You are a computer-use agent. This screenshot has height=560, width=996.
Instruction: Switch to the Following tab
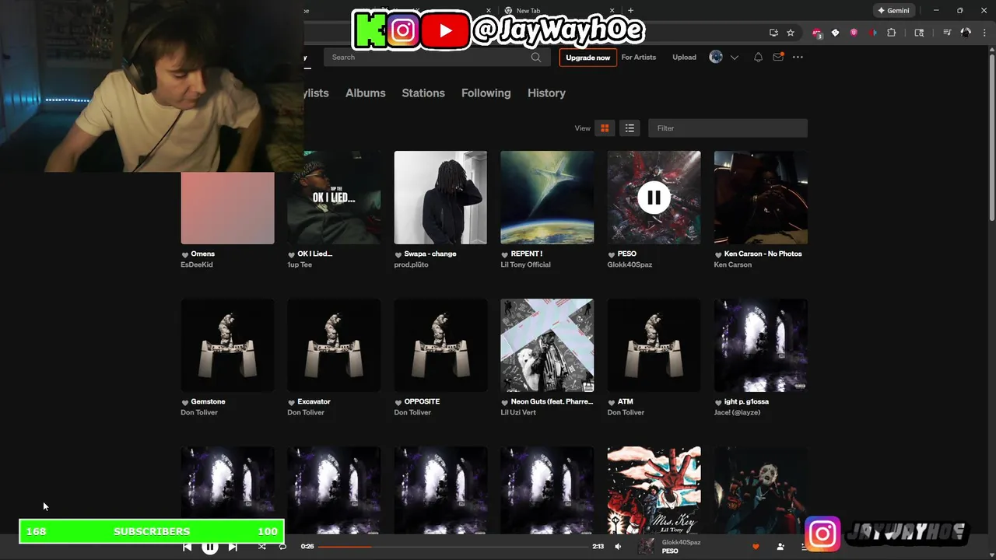pyautogui.click(x=486, y=93)
